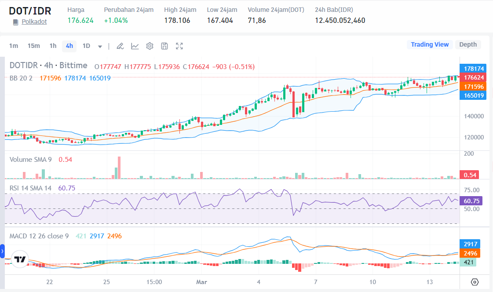Image resolution: width=493 pixels, height=292 pixels.
Task: Toggle fullscreen chart mode icon
Action: (179, 46)
